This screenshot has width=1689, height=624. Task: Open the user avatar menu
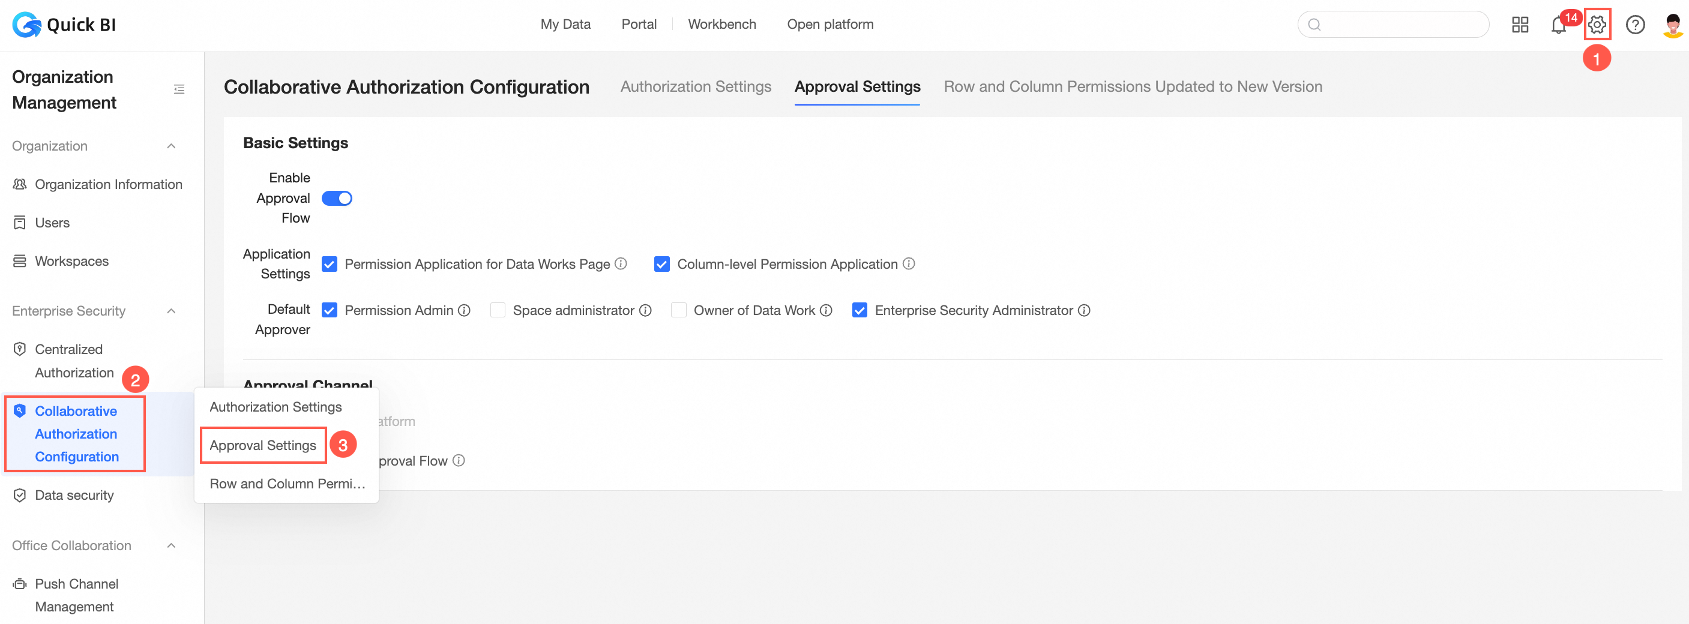click(x=1673, y=25)
